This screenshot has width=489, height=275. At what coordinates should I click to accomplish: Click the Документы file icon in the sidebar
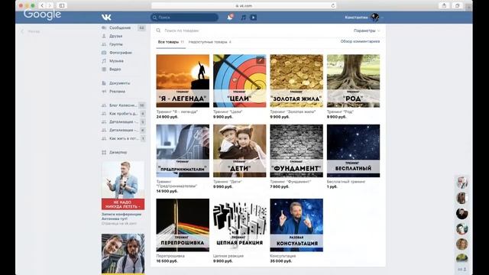point(104,83)
